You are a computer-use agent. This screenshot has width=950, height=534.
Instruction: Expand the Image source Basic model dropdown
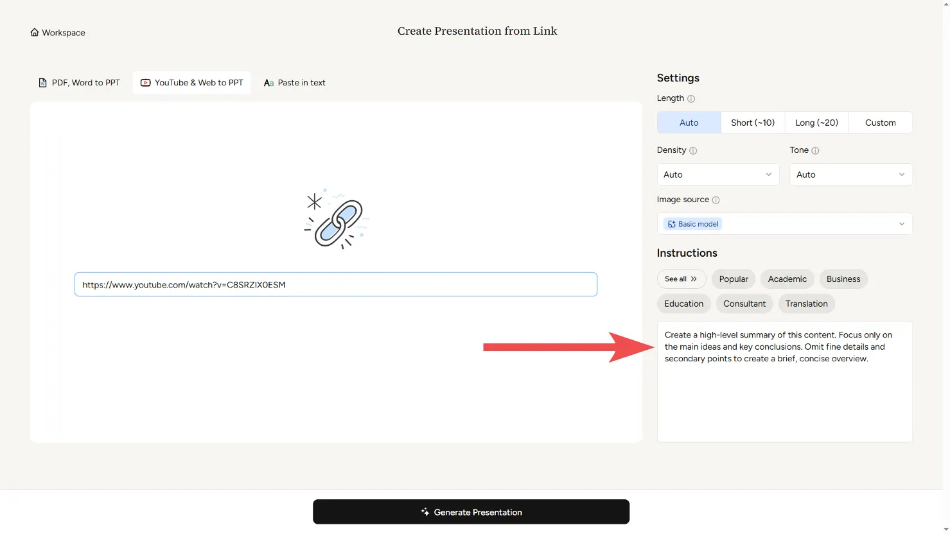pyautogui.click(x=784, y=224)
